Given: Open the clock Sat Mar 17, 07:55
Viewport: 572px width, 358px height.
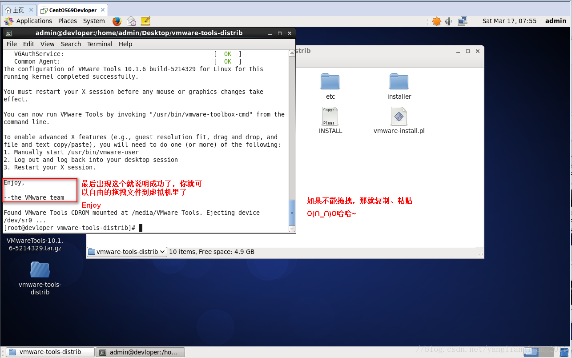Looking at the screenshot, I should [509, 21].
